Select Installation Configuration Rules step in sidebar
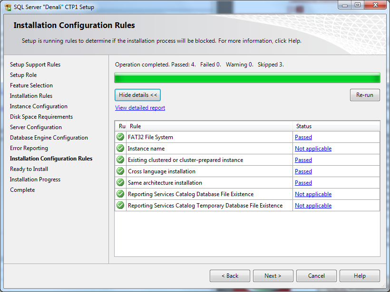This screenshot has height=292, width=390. click(51, 159)
